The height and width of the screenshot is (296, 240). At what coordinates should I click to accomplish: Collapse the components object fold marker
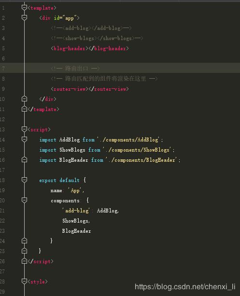[x=24, y=200]
